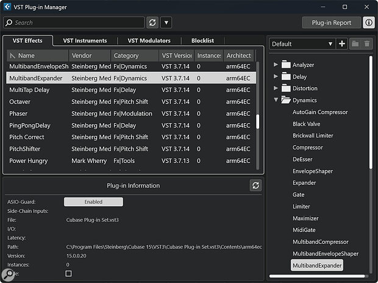378x283 pixels.
Task: Collapse the Dynamics folder triangle
Action: point(276,99)
